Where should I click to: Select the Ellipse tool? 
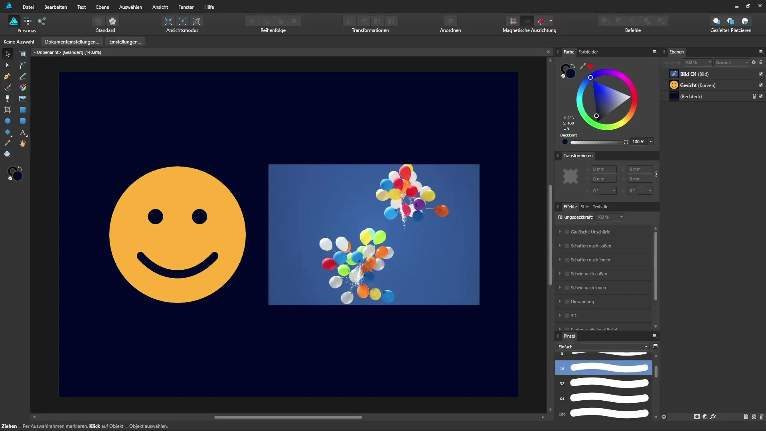coord(8,121)
